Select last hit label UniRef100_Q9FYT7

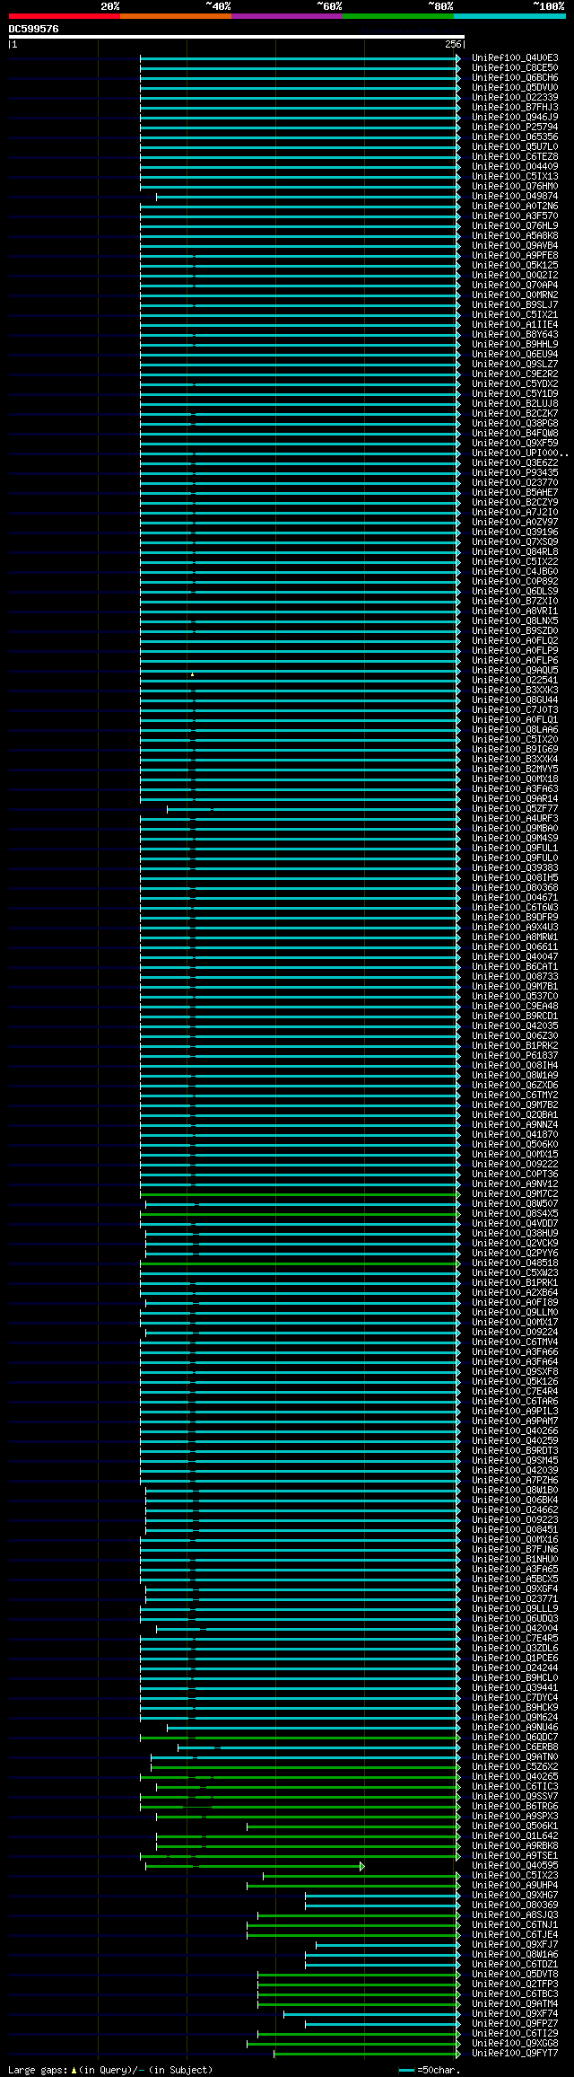(515, 2054)
